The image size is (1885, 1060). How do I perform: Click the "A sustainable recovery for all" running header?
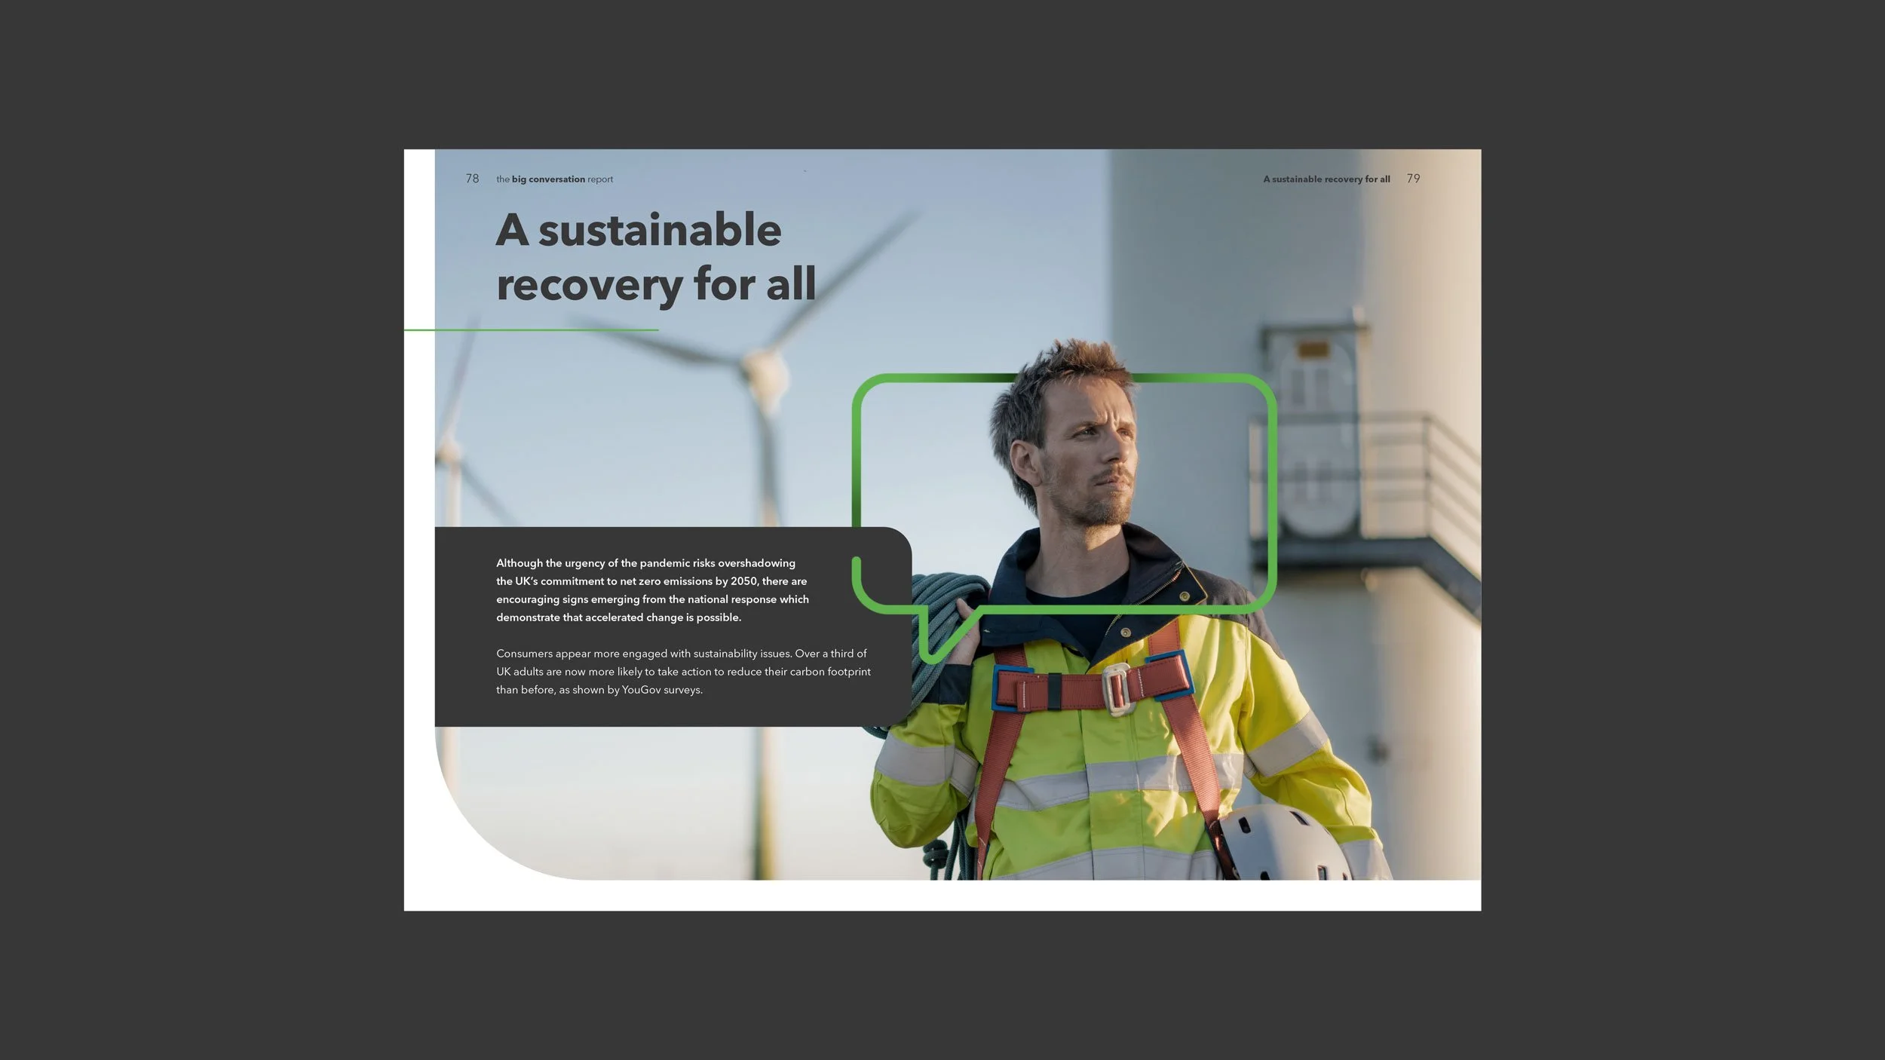click(x=1326, y=179)
